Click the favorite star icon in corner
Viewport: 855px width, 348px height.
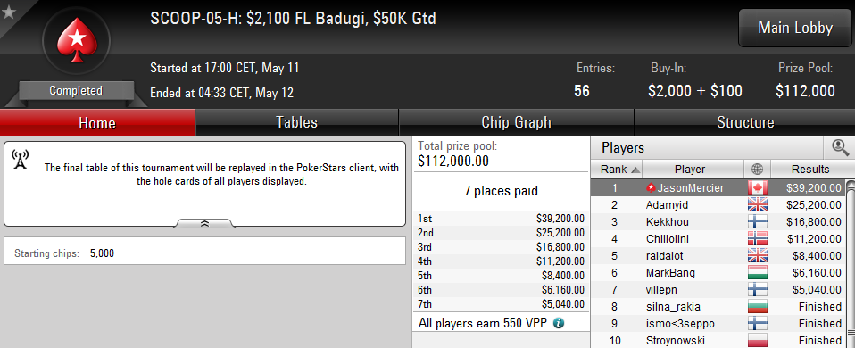pos(8,12)
